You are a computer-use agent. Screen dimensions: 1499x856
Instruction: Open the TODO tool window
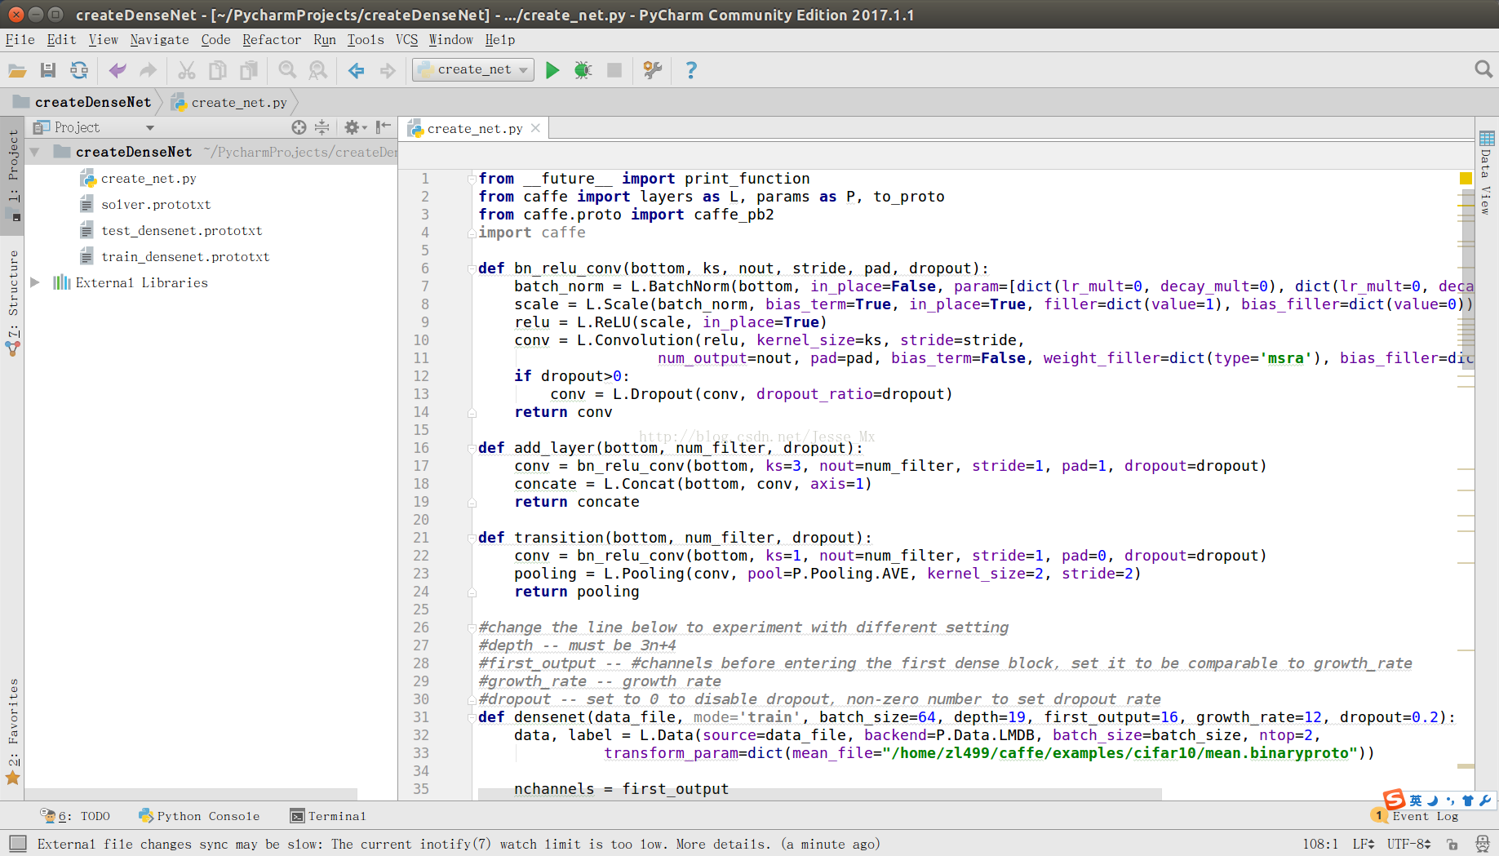coord(75,816)
